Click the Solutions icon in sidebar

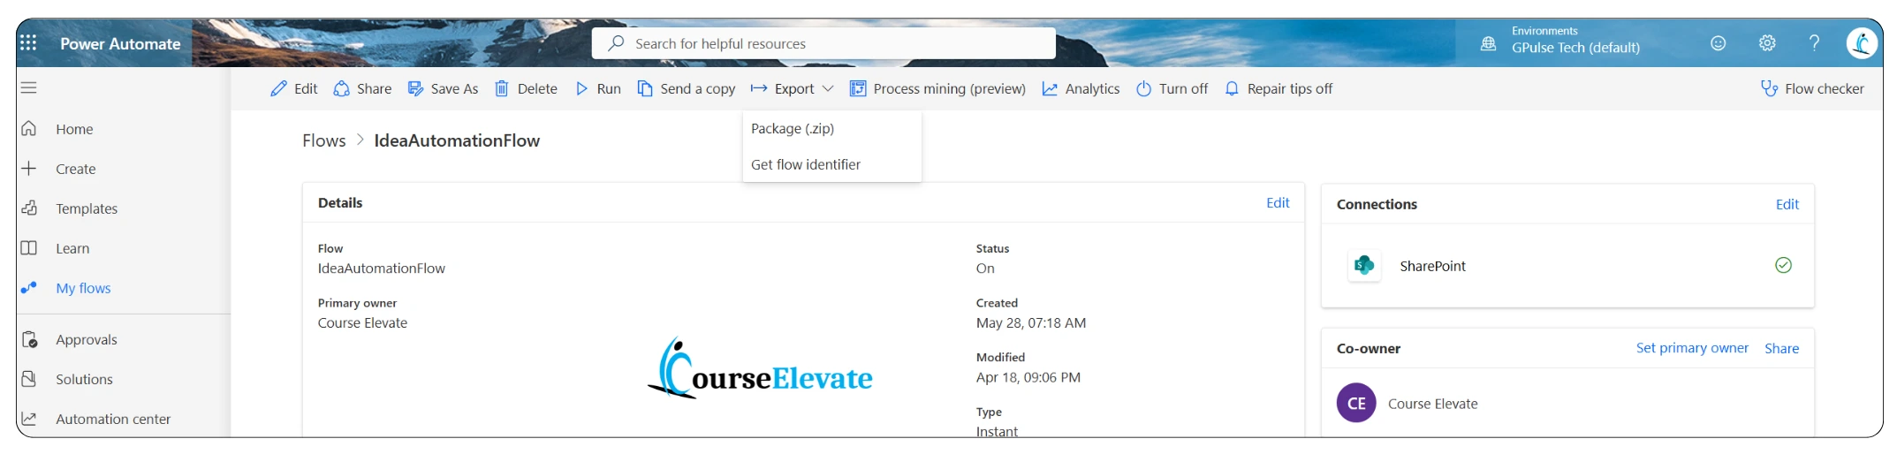(29, 379)
